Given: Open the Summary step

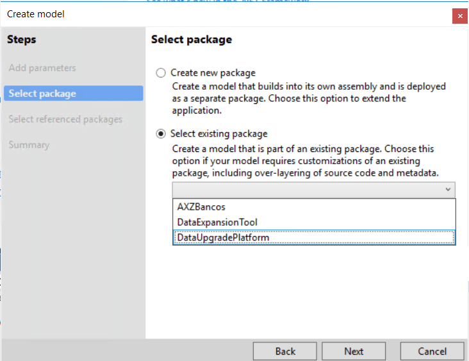Looking at the screenshot, I should click(x=29, y=145).
